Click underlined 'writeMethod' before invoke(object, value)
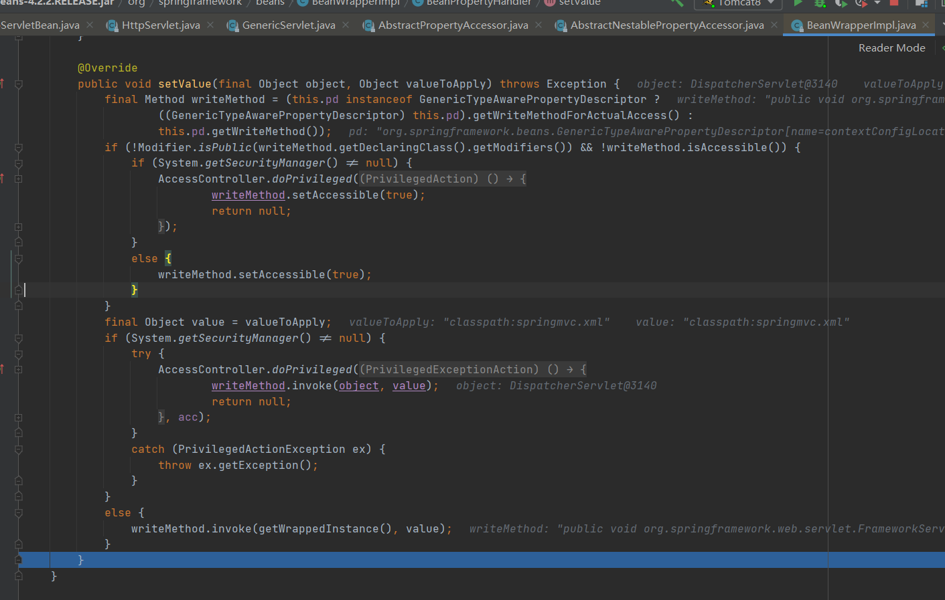 click(248, 386)
